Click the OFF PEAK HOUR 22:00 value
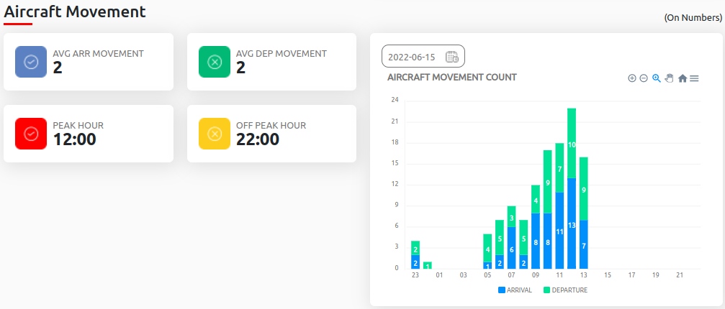Viewport: 725px width, 309px height. point(258,139)
